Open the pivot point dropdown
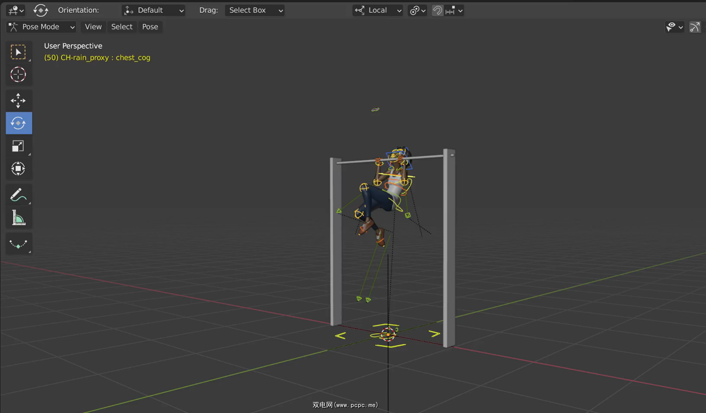This screenshot has height=413, width=706. coord(417,10)
